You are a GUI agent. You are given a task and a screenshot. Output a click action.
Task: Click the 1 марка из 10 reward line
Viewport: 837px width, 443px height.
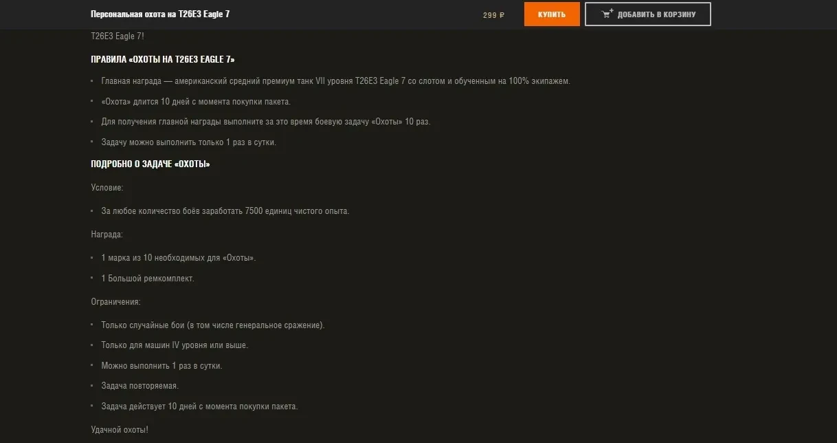click(x=179, y=258)
